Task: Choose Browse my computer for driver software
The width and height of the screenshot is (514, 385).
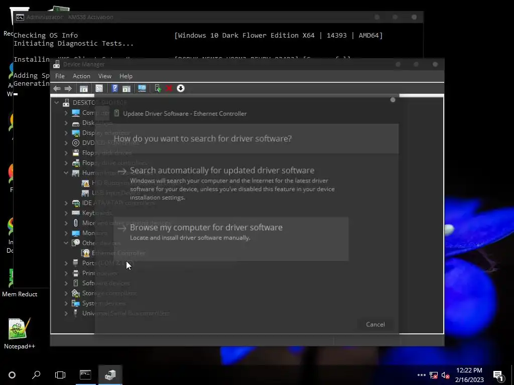Action: coord(231,239)
